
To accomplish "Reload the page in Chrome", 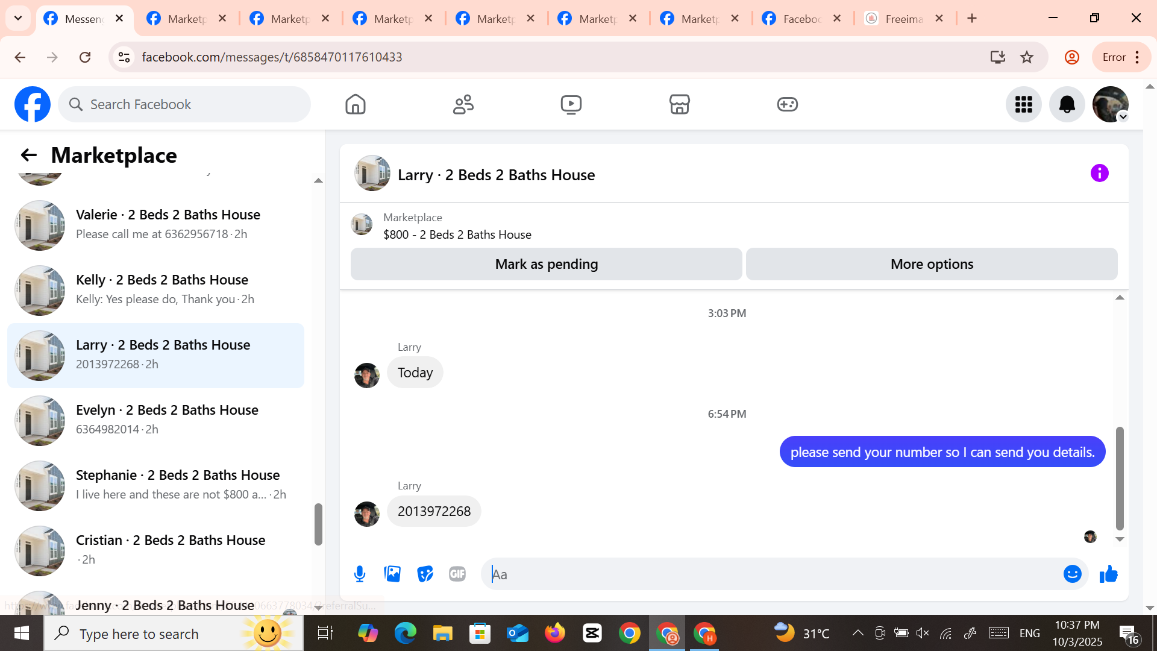I will click(85, 57).
